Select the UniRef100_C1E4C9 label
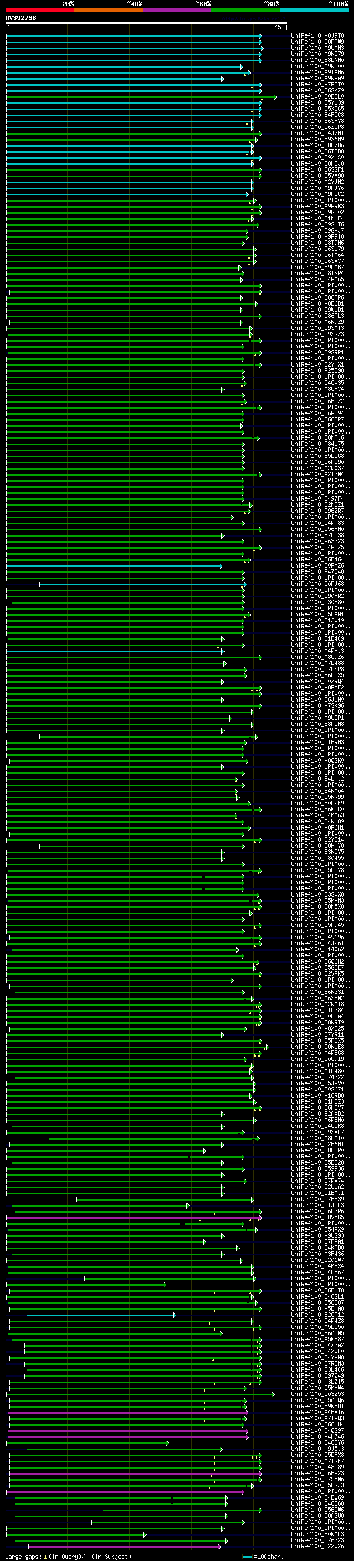 point(317,638)
